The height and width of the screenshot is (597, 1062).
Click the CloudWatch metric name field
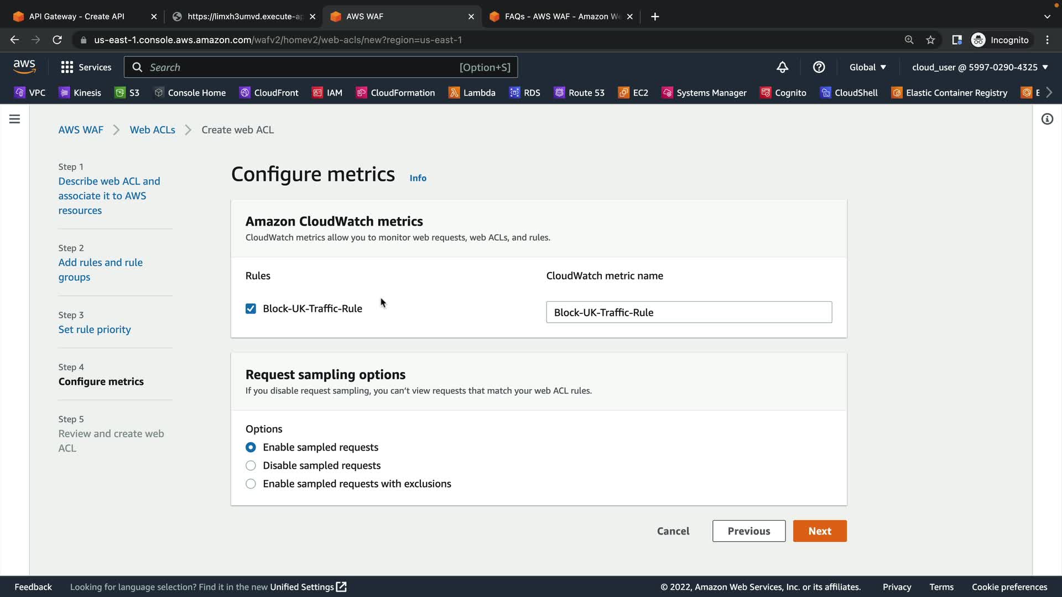click(689, 312)
